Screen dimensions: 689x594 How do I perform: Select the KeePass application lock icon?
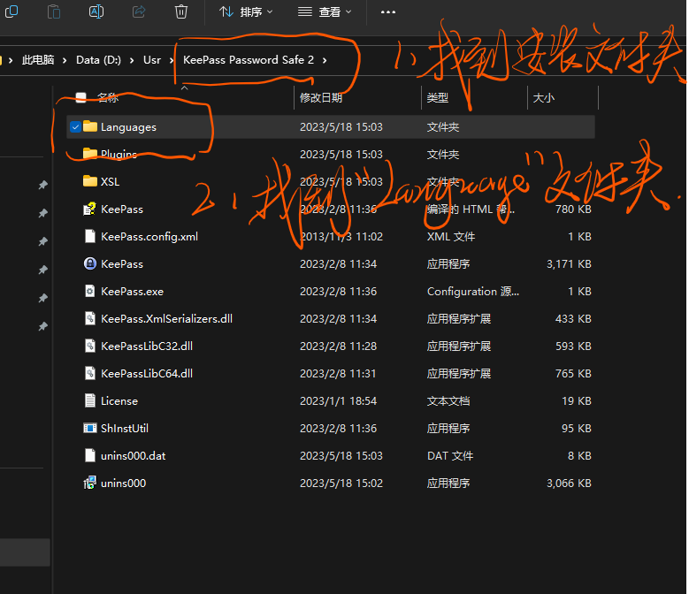click(90, 263)
